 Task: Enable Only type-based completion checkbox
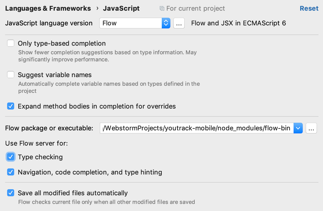pyautogui.click(x=11, y=43)
